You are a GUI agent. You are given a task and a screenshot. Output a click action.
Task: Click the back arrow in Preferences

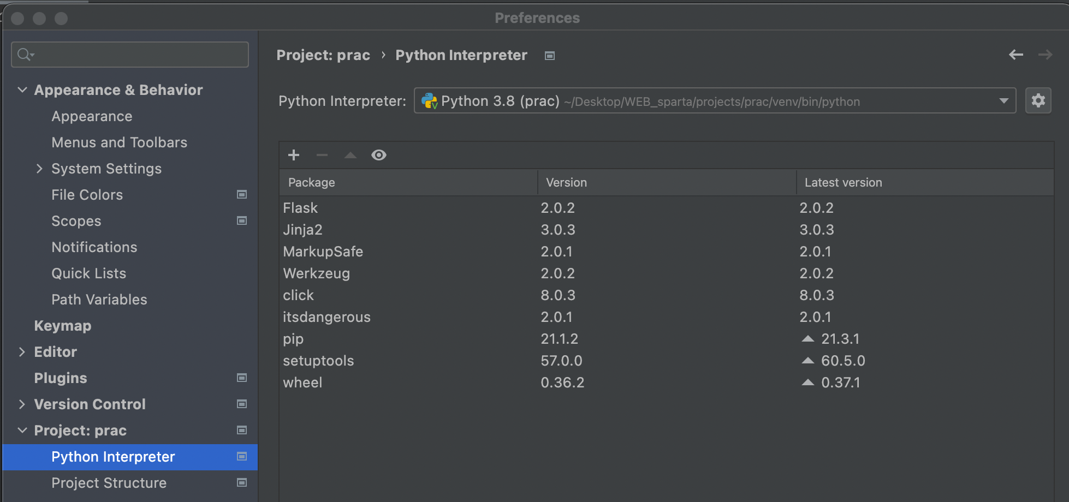tap(1016, 55)
